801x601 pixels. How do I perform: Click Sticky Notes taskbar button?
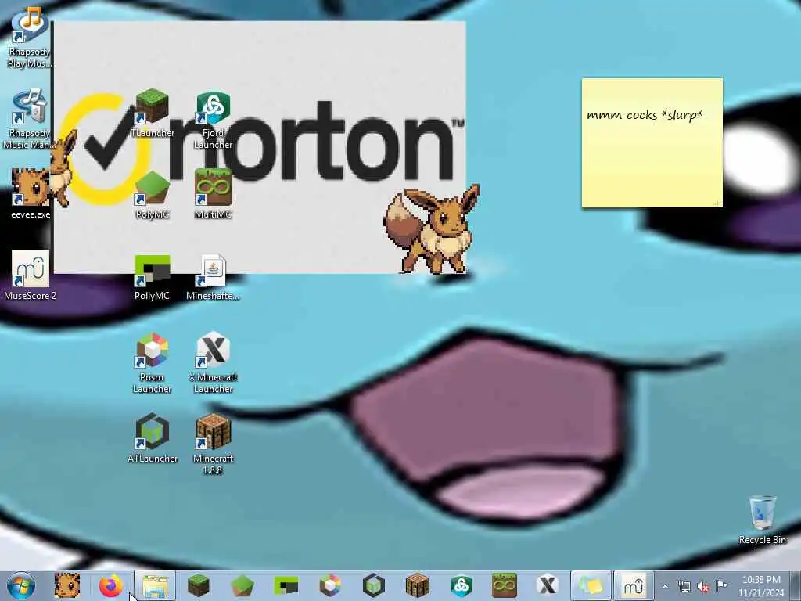point(591,585)
